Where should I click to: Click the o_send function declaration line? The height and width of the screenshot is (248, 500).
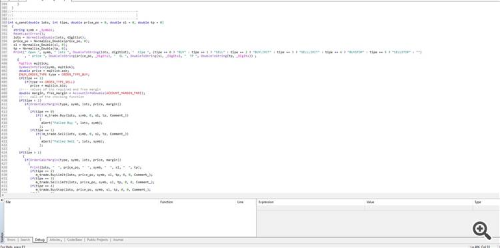click(x=85, y=23)
